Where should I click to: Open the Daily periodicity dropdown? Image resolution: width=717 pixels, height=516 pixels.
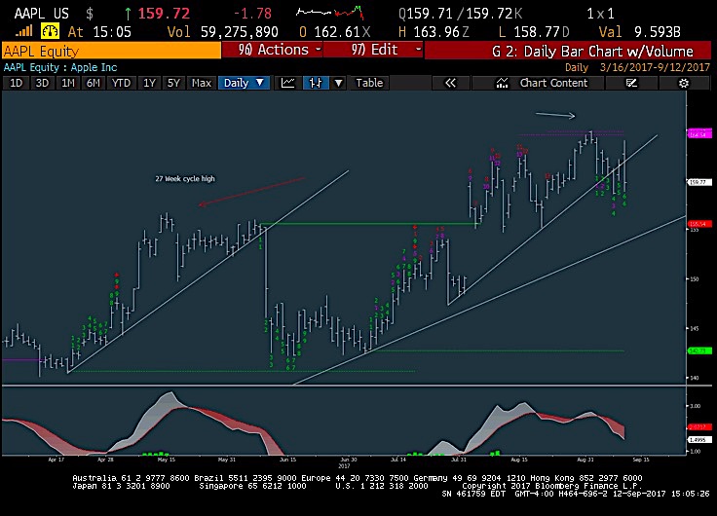pyautogui.click(x=244, y=83)
